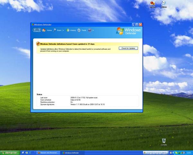Select the Windows Defender taskbar button

coord(72,153)
